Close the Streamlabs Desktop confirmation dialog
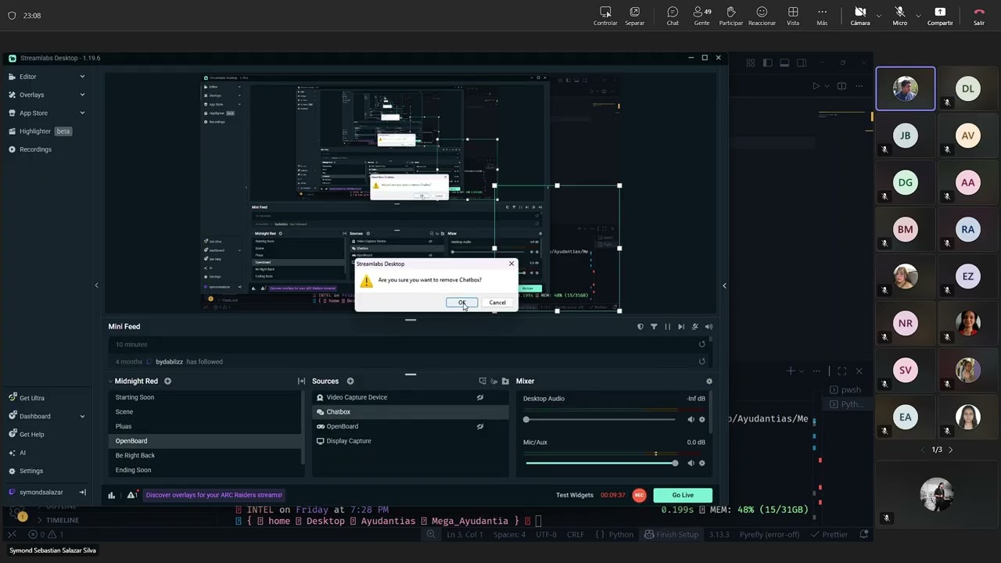Screen dimensions: 1001x563 [511, 264]
